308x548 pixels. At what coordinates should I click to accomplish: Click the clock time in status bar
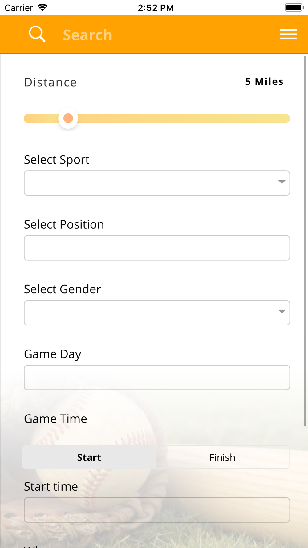click(x=156, y=8)
